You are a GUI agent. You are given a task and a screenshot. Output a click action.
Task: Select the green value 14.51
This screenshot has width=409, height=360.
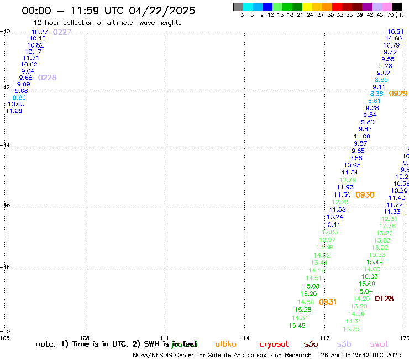click(x=313, y=279)
